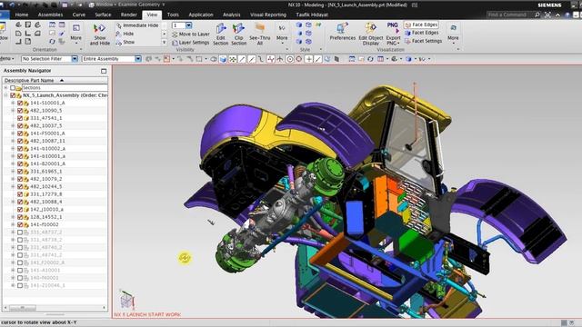
Task: Uncheck the 141-510001_A component checkbox
Action: pos(20,103)
